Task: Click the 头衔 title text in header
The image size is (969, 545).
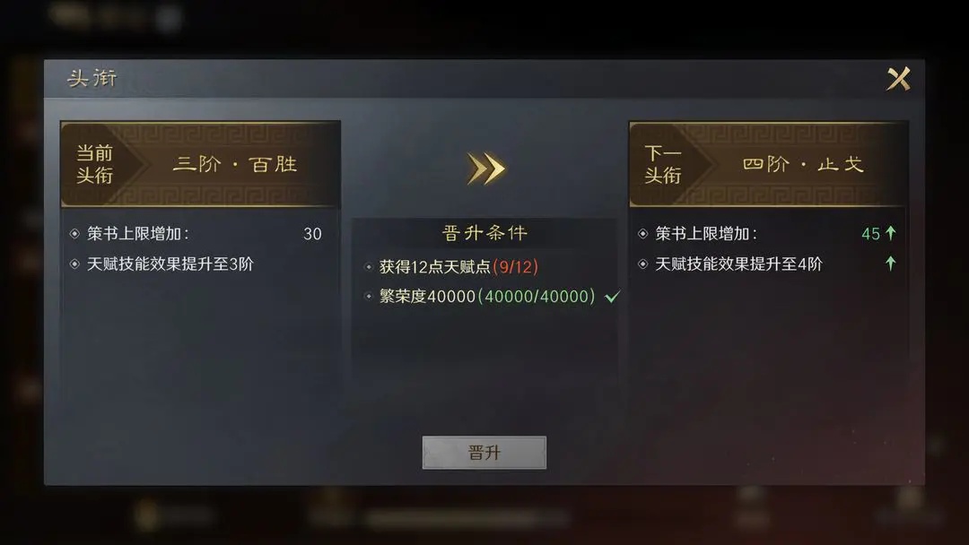Action: 92,78
